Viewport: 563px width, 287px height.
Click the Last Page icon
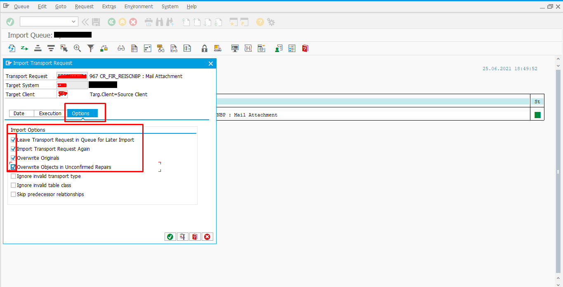pos(218,22)
